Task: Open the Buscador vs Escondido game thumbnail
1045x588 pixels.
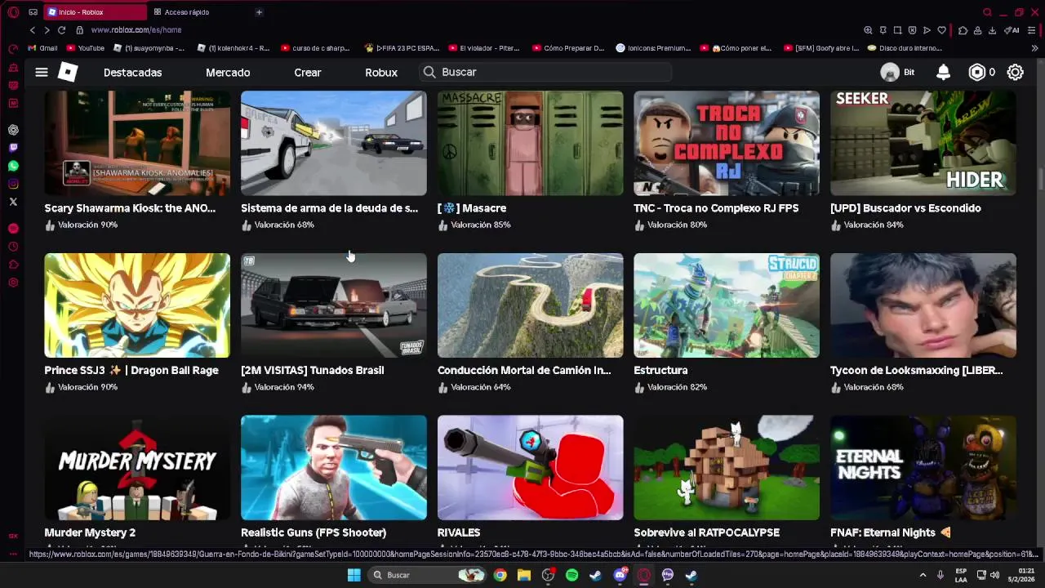Action: (923, 143)
